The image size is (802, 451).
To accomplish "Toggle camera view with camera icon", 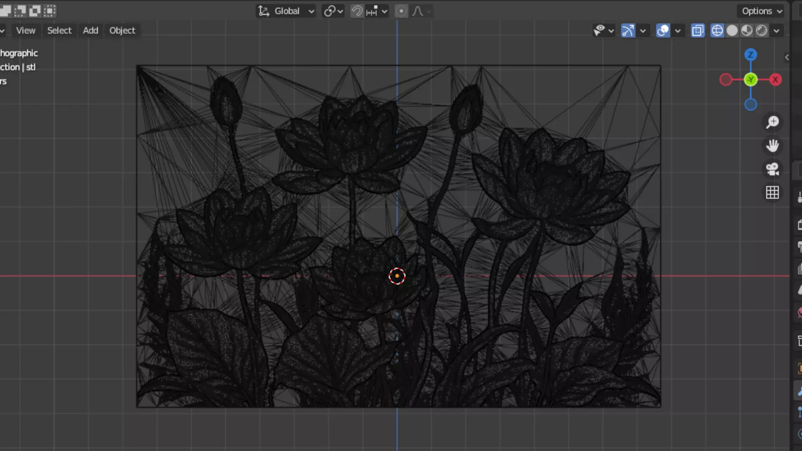I will coord(772,169).
